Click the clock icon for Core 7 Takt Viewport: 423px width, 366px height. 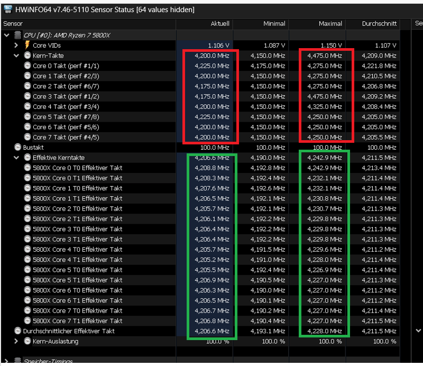pyautogui.click(x=27, y=137)
